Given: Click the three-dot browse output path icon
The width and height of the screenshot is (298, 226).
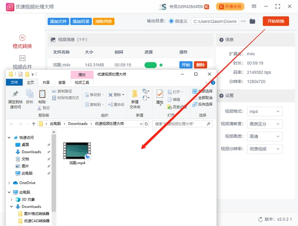Looking at the screenshot, I should 244,21.
